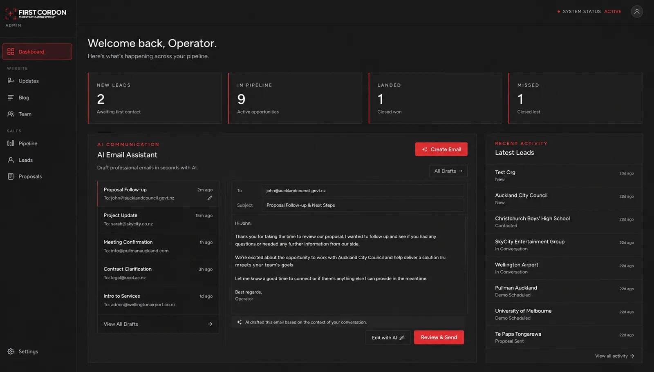Select the Project Update draft to sarah@skycity.co.nz

158,220
